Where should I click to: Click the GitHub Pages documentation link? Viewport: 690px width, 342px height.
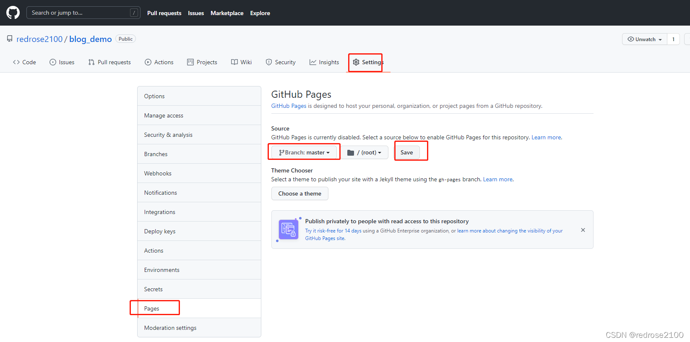click(x=289, y=106)
